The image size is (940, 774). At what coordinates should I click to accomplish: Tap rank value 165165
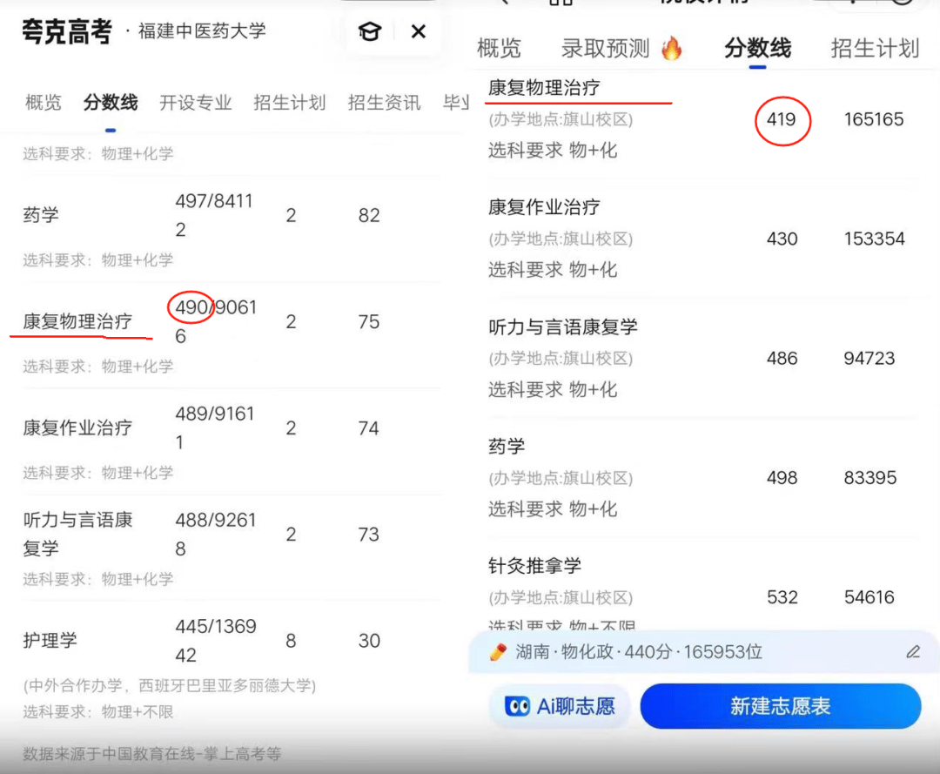coord(874,119)
